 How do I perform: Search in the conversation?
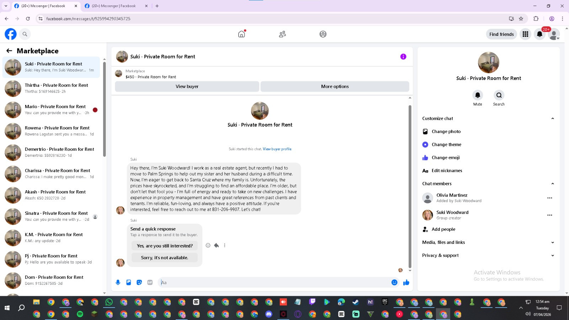point(499,95)
